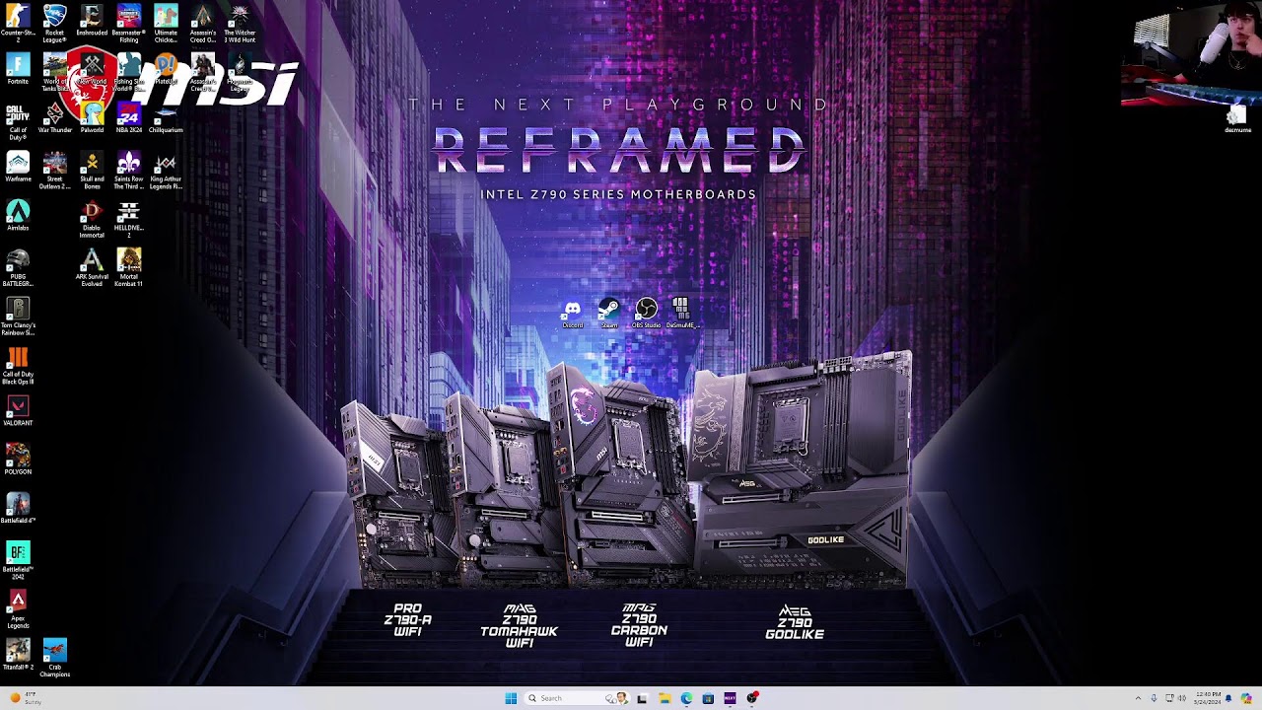Click the Battlefield 2042 shortcut
The image size is (1262, 710).
tap(18, 562)
